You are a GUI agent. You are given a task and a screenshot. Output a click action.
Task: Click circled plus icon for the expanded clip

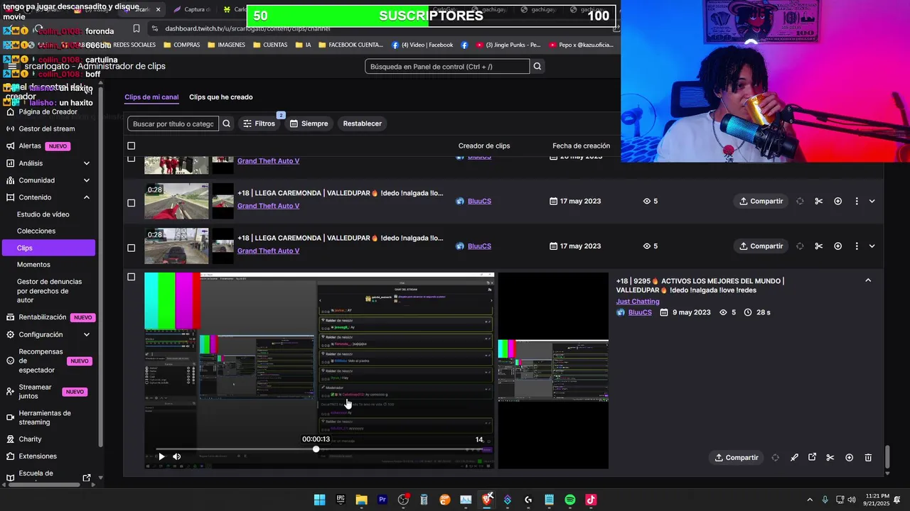849,458
